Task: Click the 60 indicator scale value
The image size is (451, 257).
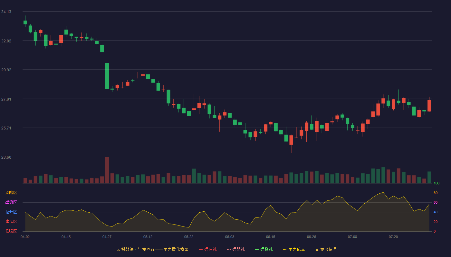Action: (436, 202)
